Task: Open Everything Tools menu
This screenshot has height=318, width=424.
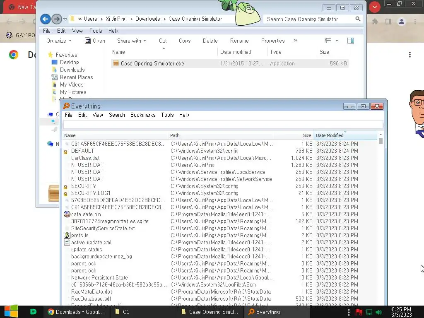Action: [x=167, y=115]
